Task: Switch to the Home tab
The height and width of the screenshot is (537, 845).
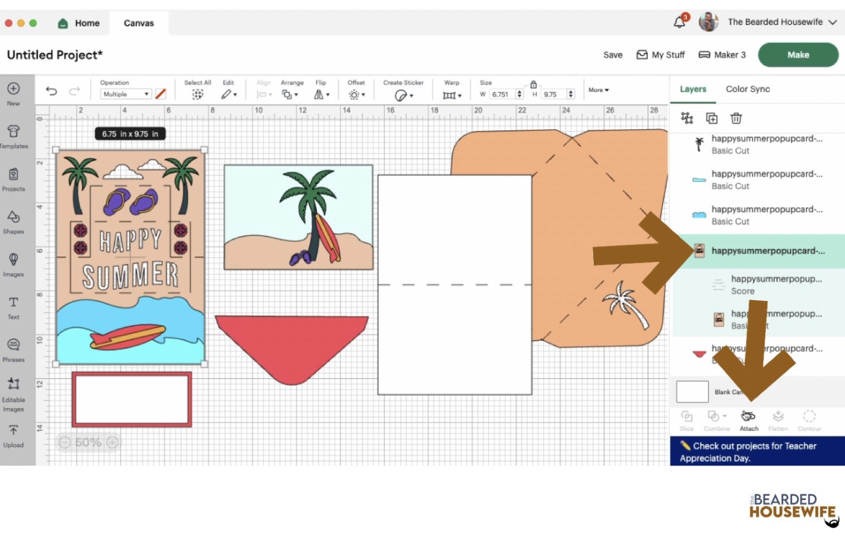Action: point(79,23)
